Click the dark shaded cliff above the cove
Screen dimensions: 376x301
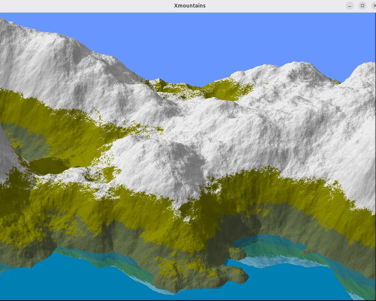click(x=244, y=221)
